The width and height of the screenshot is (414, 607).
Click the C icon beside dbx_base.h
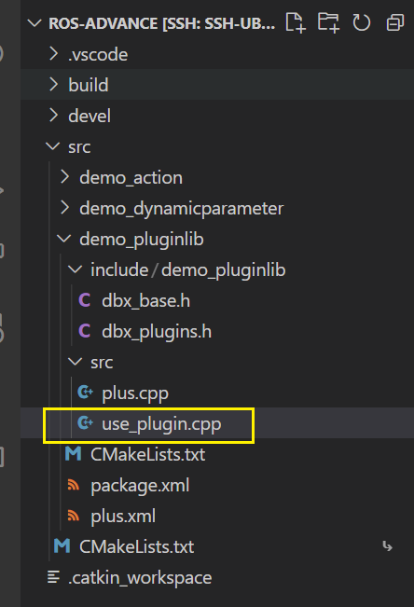pyautogui.click(x=85, y=300)
